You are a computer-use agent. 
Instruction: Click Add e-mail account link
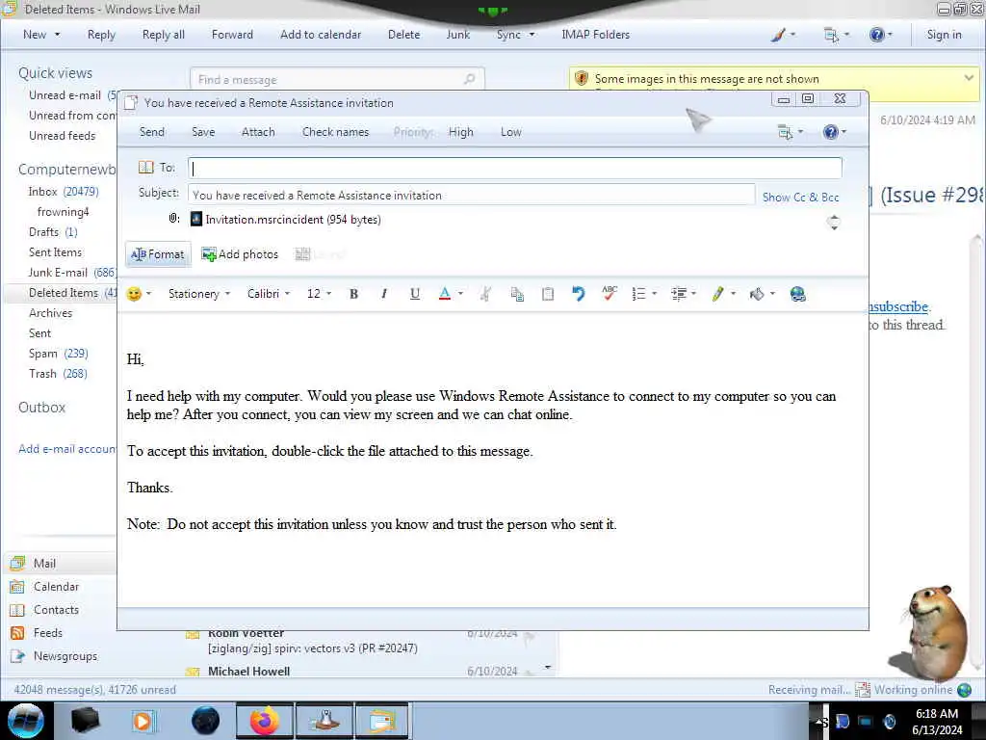coord(67,449)
